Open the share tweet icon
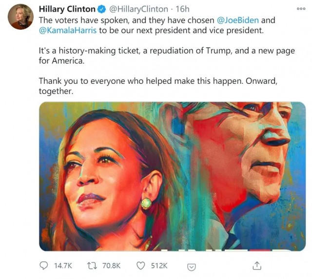 (x=257, y=266)
